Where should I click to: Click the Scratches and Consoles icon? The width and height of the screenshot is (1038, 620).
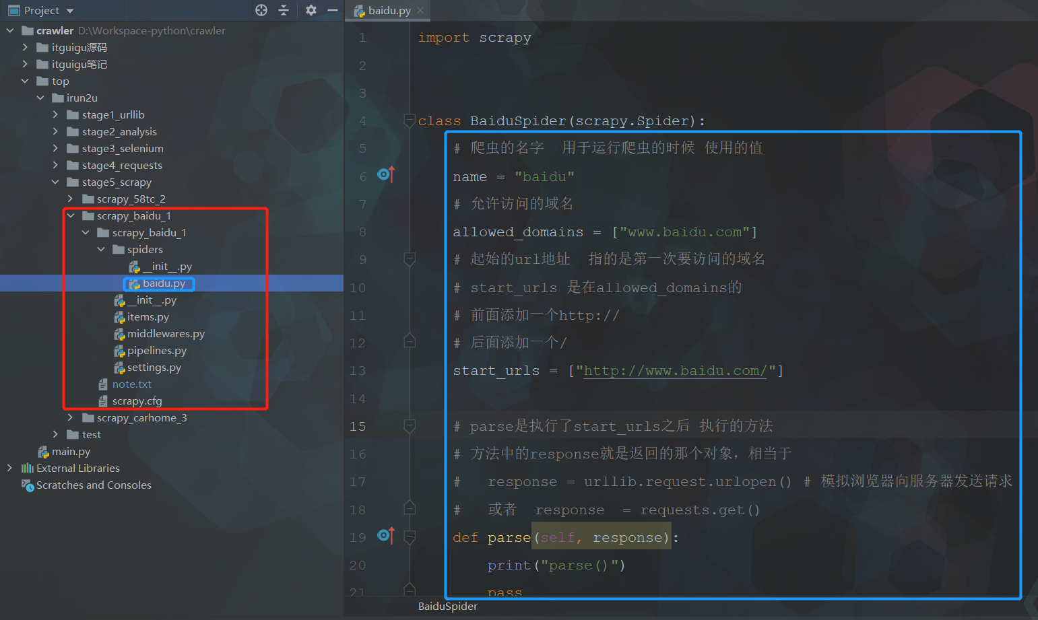(28, 485)
